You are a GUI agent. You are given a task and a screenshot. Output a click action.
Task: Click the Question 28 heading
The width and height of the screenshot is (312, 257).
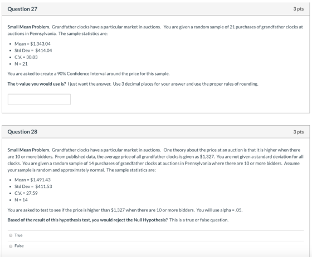coord(22,132)
